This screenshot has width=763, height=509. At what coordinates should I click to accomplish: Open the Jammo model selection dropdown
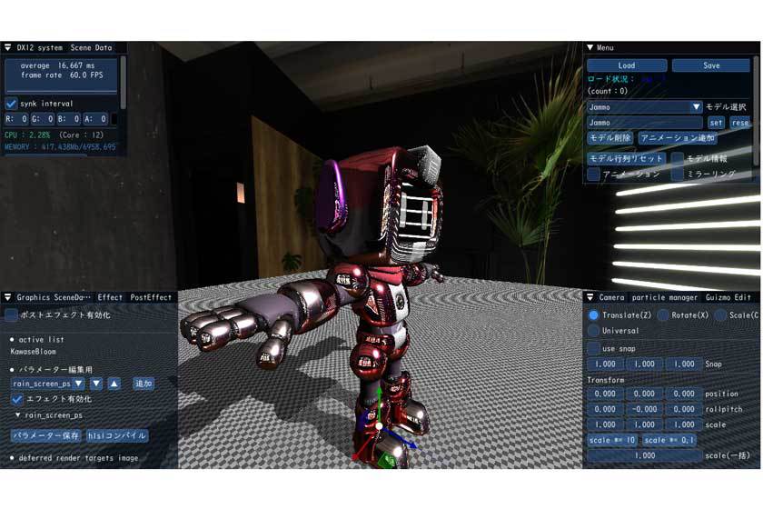pyautogui.click(x=696, y=107)
